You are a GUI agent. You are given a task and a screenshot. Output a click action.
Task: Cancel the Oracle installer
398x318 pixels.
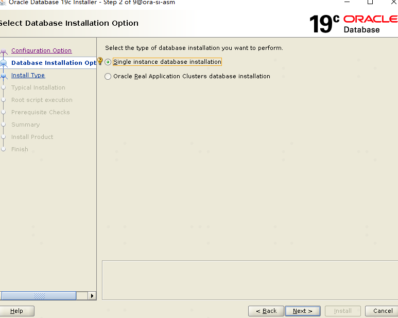point(382,311)
